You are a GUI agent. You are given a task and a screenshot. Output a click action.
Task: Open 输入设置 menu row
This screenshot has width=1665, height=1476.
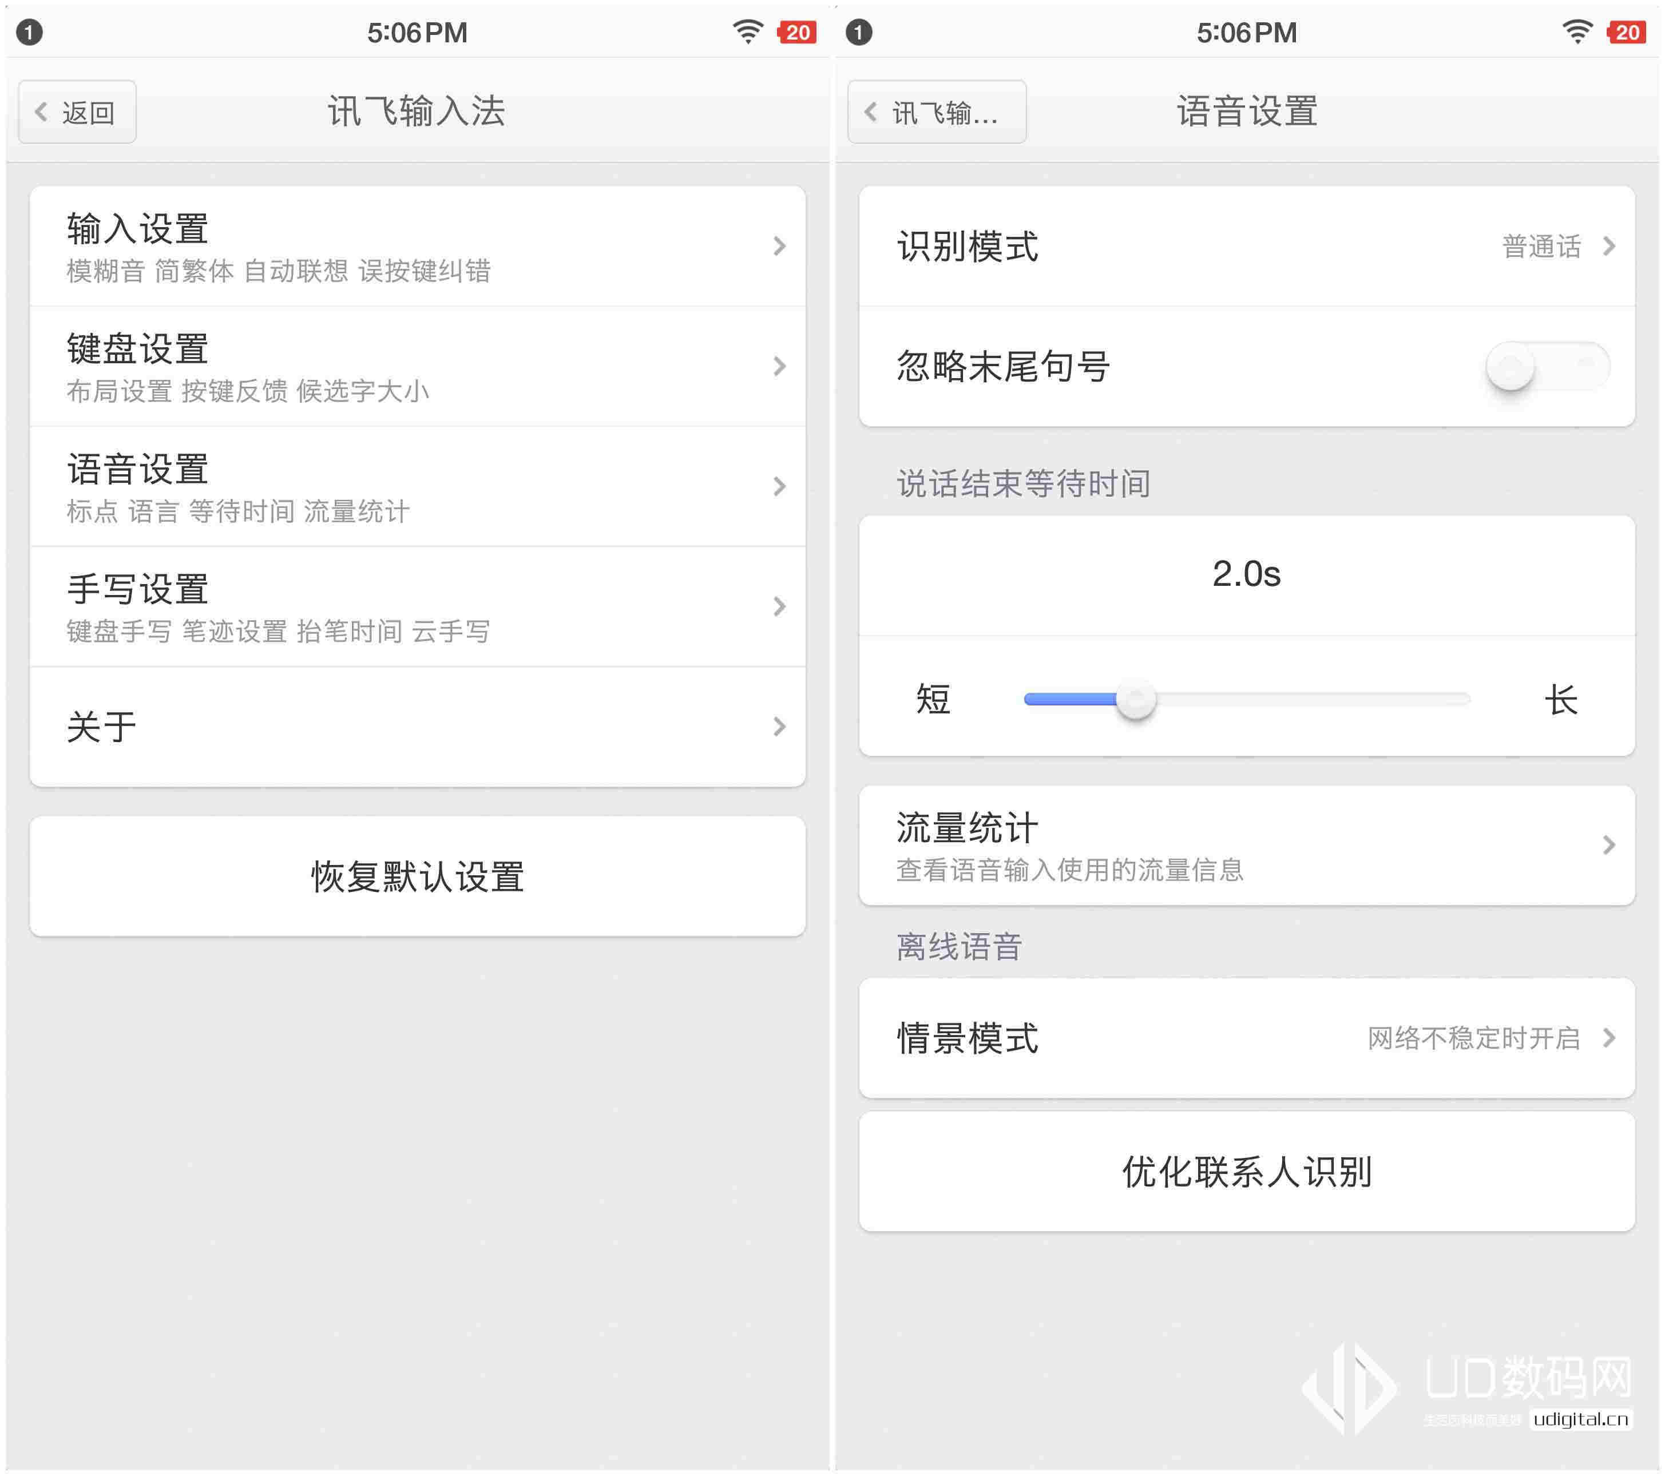pyautogui.click(x=417, y=246)
